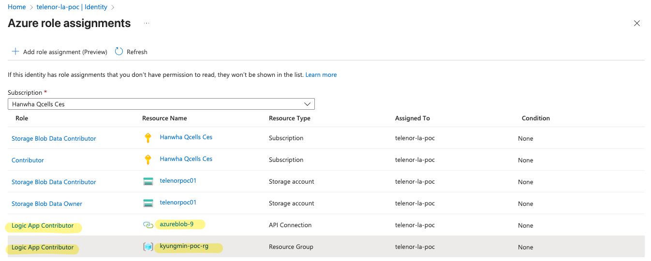The height and width of the screenshot is (261, 651).
Task: Click the storage account icon in Storage Blob Data Contributor telenorpoc01 row
Action: tap(148, 182)
